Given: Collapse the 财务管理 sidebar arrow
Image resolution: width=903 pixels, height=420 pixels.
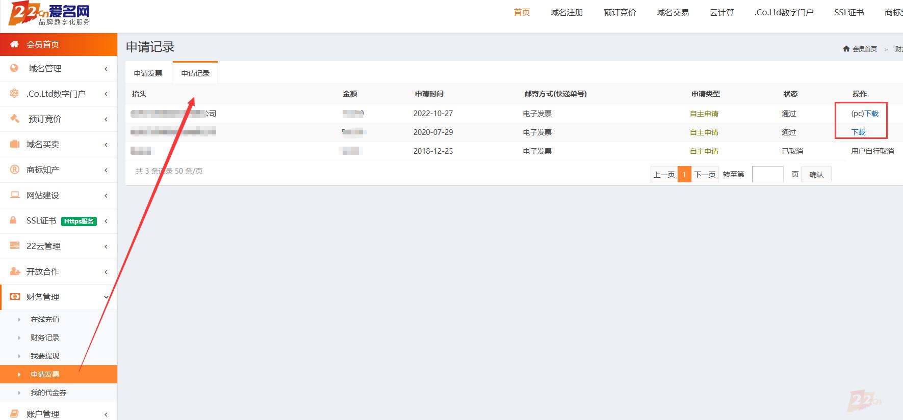Looking at the screenshot, I should [x=106, y=297].
